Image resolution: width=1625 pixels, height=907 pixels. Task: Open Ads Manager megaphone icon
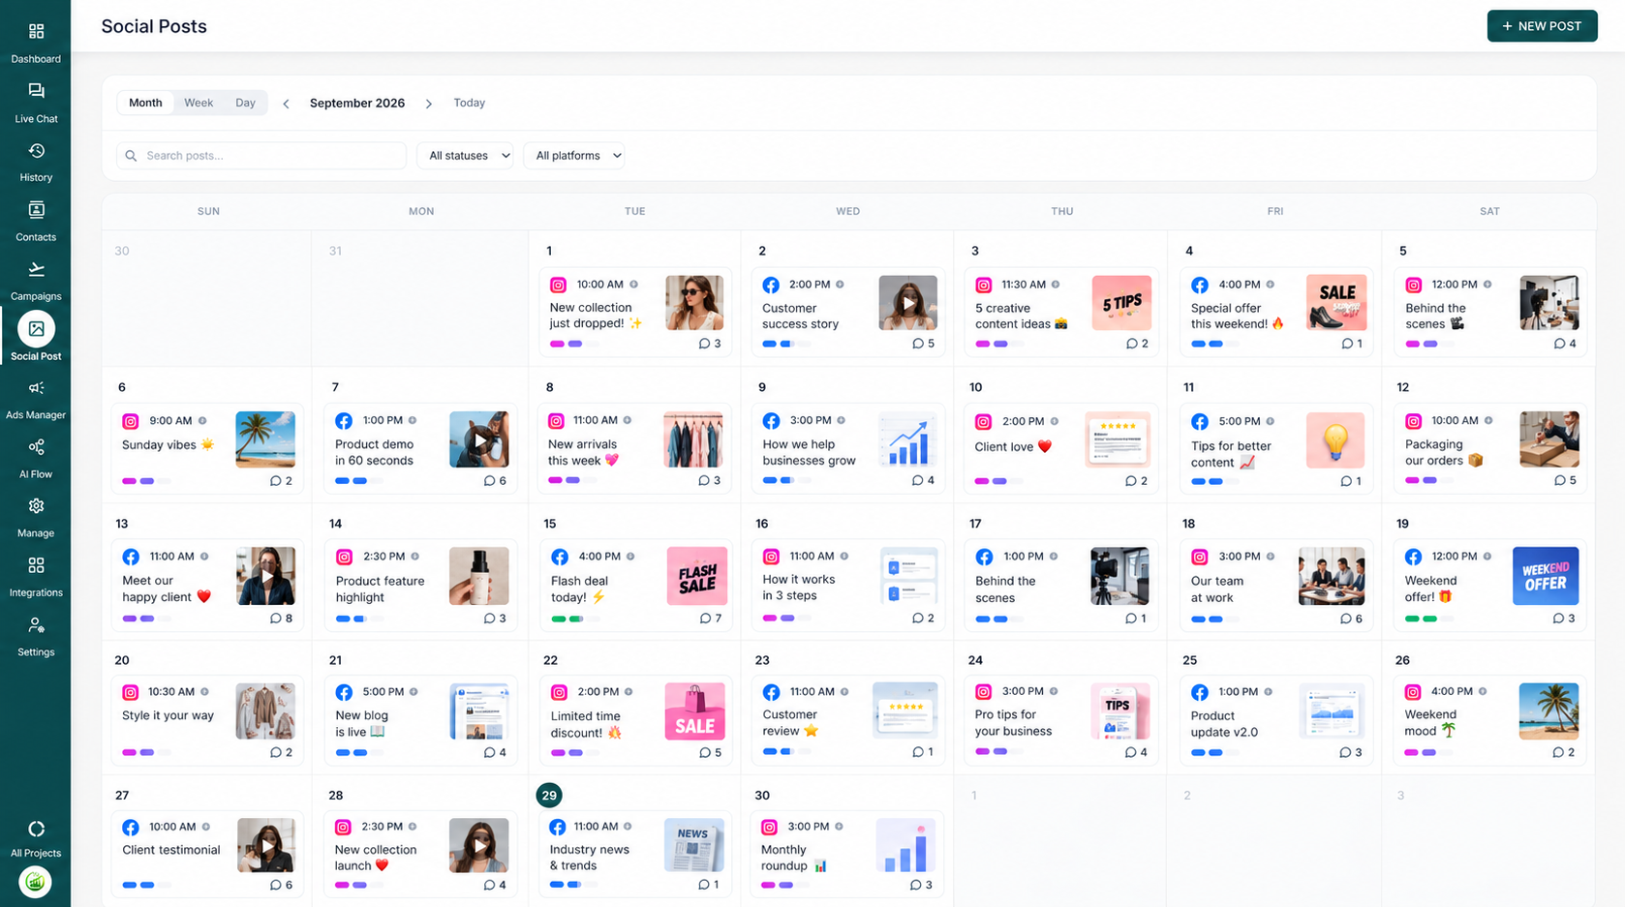36,388
